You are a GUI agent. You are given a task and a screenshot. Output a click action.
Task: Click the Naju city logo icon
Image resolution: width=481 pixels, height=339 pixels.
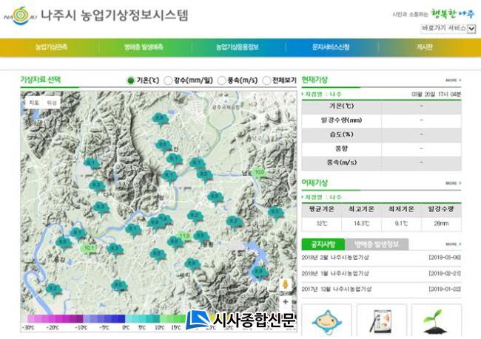pos(21,15)
